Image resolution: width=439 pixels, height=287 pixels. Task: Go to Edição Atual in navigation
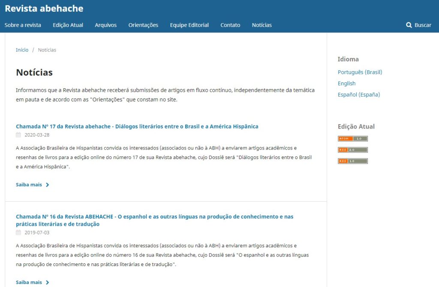click(68, 25)
